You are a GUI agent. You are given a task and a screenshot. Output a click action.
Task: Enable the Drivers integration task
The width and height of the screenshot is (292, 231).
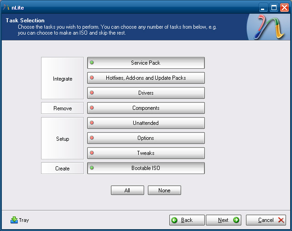146,93
